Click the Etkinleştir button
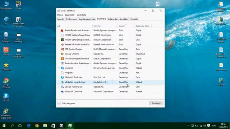 tap(156, 104)
